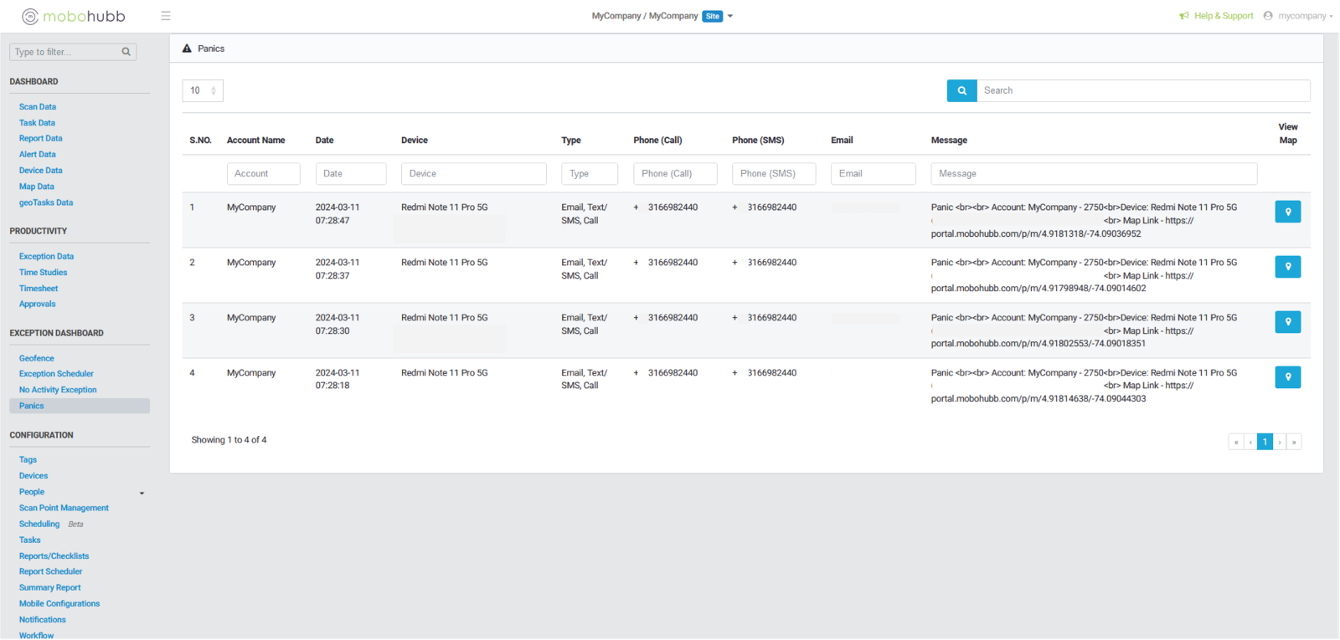Click the blue search magnifier button

[961, 90]
